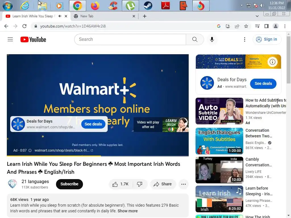The image size is (291, 218).
Task: Go back with the browser back arrow
Action: pyautogui.click(x=6, y=26)
